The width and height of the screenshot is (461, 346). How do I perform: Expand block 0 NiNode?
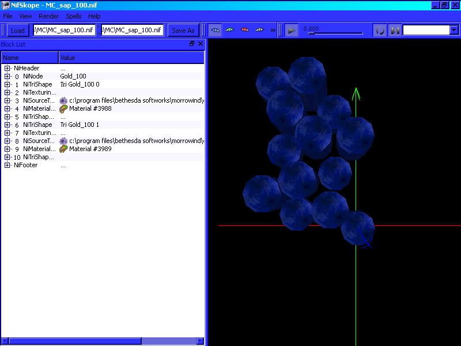[7, 76]
